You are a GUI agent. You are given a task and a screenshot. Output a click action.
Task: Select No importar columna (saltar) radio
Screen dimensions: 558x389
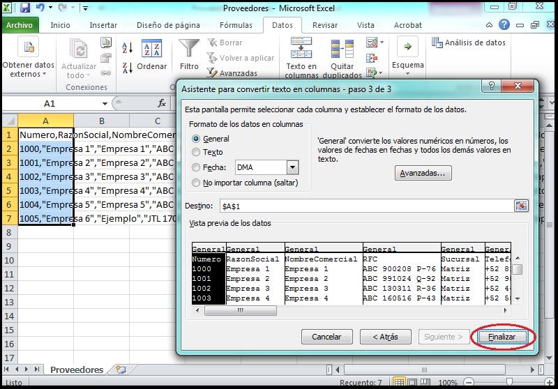point(196,183)
